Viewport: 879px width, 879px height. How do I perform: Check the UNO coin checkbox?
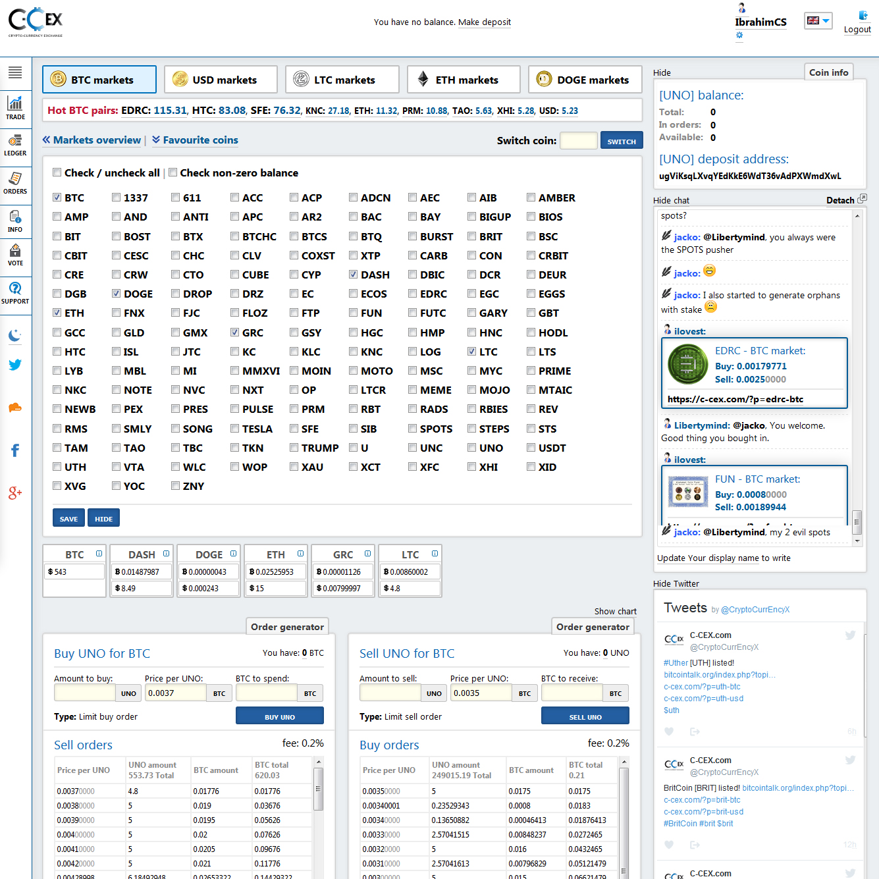(x=472, y=448)
